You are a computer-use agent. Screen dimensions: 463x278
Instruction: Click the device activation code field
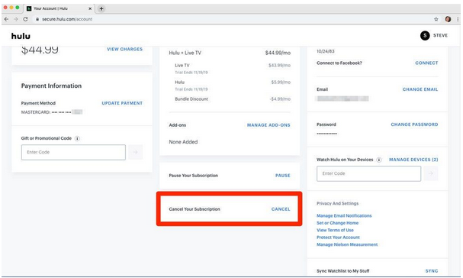click(x=369, y=173)
